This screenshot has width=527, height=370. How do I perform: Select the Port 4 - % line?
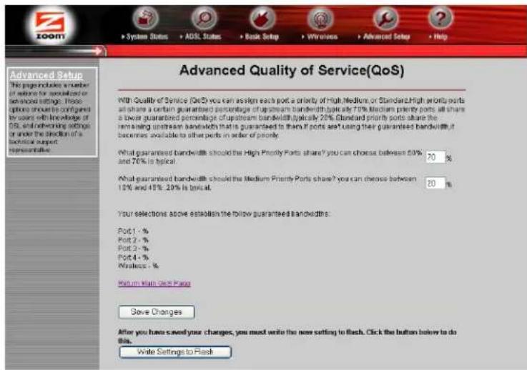[x=133, y=257]
